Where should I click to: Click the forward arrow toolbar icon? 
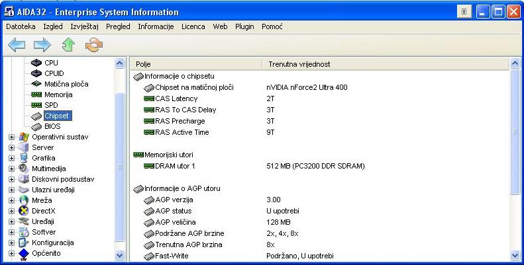(42, 44)
